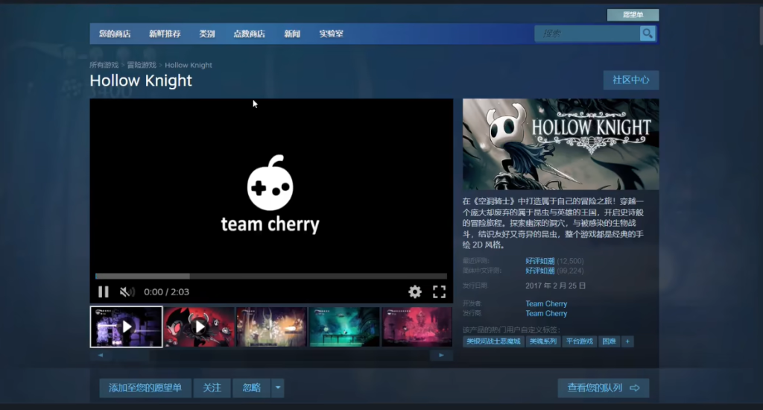Open developer Team Cherry link
The image size is (763, 410).
(546, 303)
